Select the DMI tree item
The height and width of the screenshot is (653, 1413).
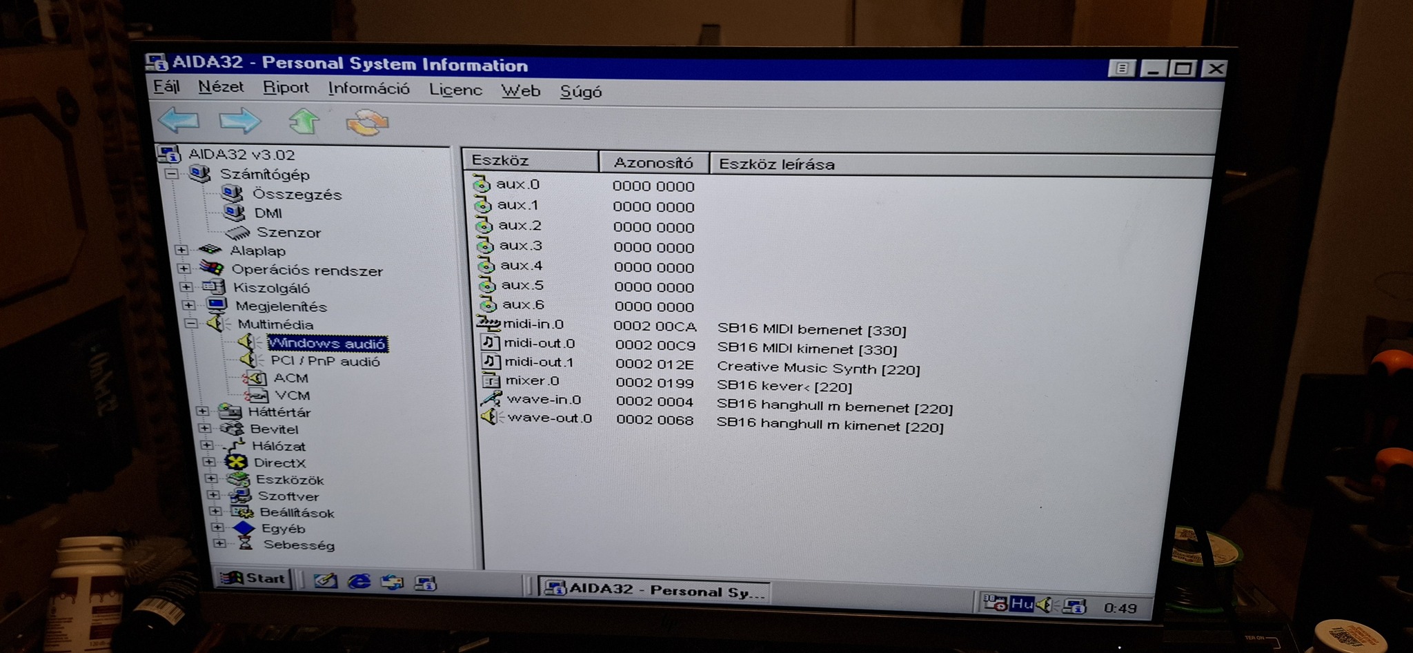pyautogui.click(x=268, y=213)
